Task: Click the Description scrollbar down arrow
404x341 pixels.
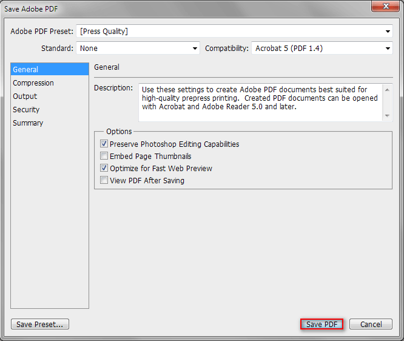Action: click(x=387, y=115)
